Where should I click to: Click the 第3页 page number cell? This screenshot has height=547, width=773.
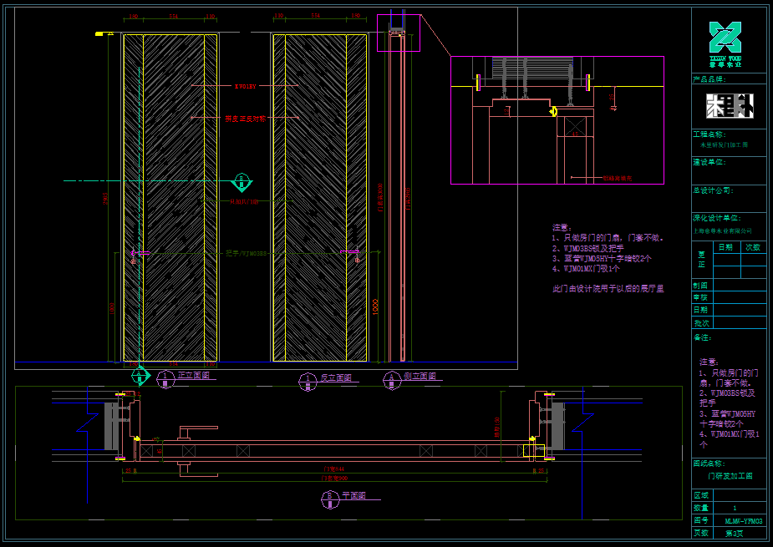[734, 533]
